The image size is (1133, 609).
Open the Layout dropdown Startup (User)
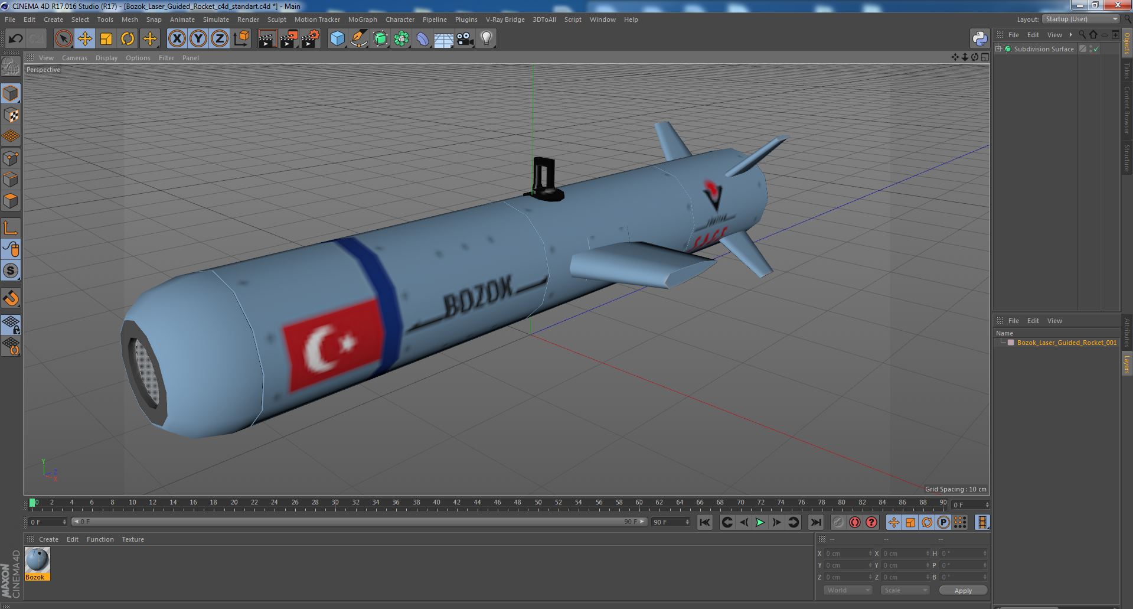click(1081, 19)
